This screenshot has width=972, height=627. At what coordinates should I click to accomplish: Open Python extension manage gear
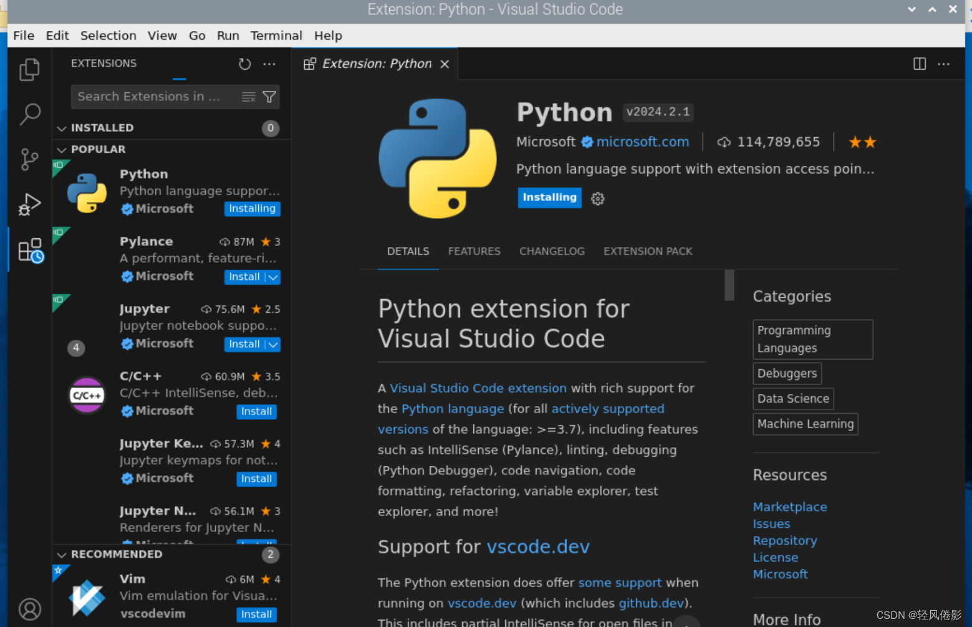tap(597, 199)
